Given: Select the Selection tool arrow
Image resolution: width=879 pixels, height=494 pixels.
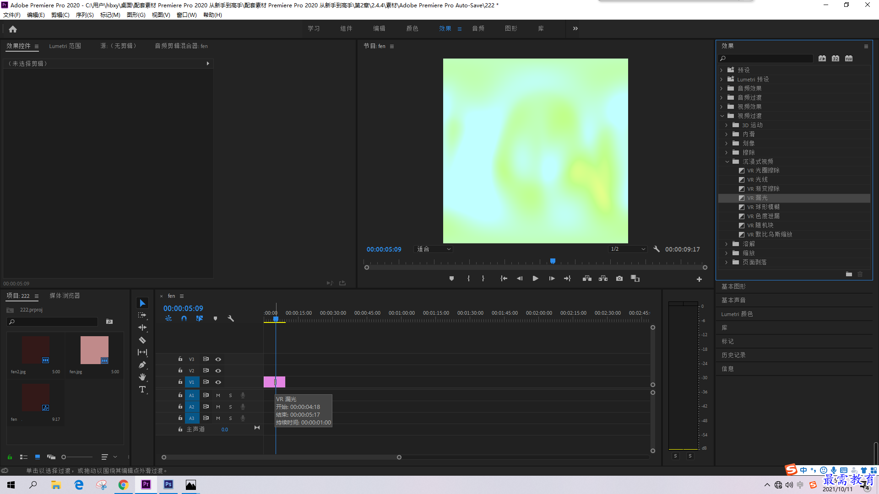Looking at the screenshot, I should coord(142,303).
